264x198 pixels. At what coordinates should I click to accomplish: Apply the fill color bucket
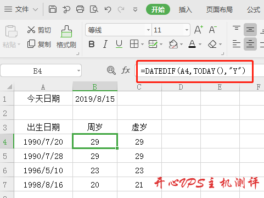point(173,44)
